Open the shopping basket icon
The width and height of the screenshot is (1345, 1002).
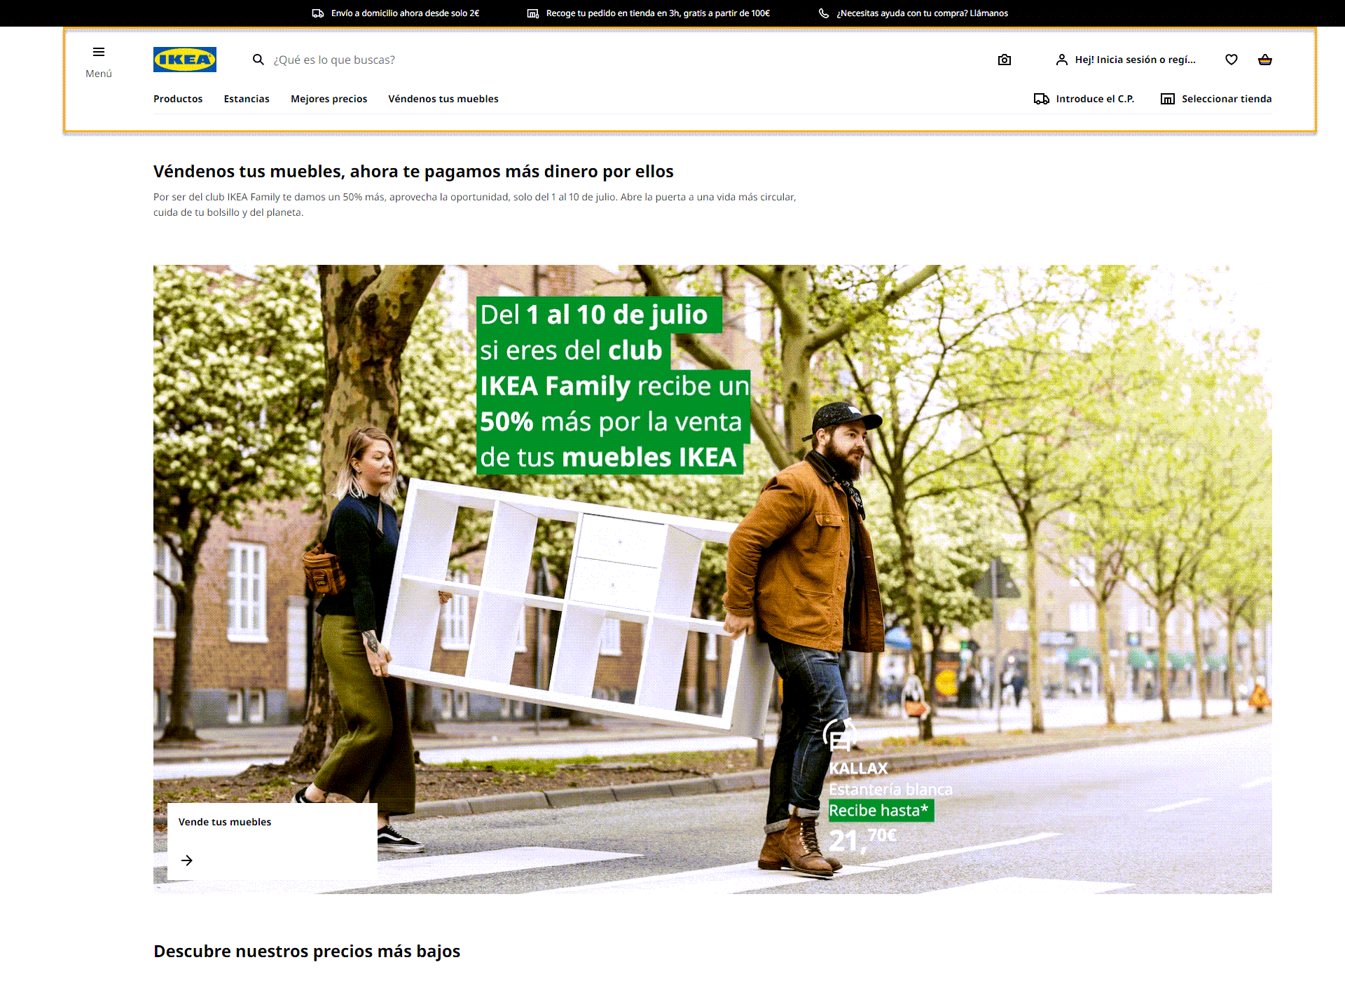point(1265,60)
